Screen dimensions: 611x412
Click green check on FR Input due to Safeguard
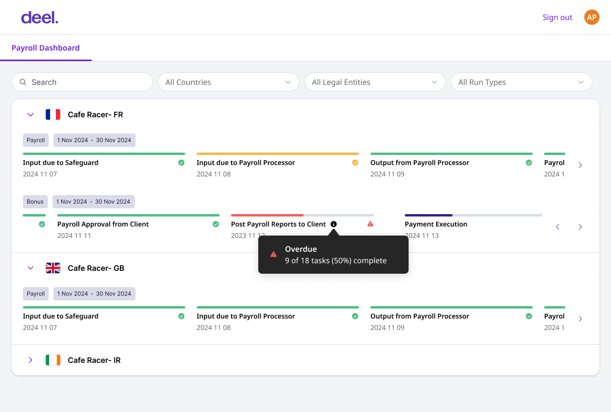click(x=181, y=163)
